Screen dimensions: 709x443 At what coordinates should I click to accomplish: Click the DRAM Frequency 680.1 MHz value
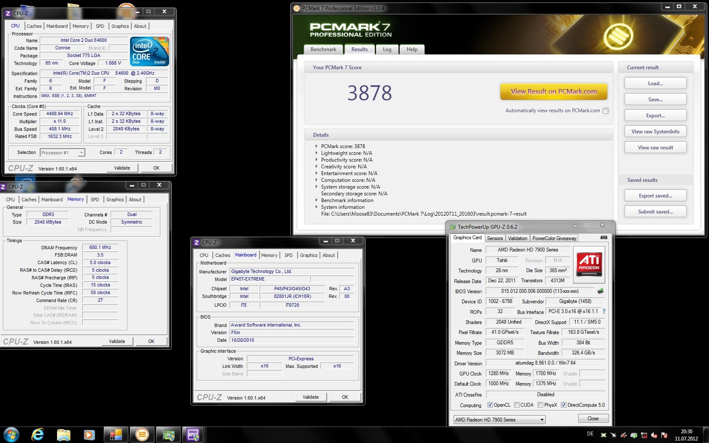100,248
